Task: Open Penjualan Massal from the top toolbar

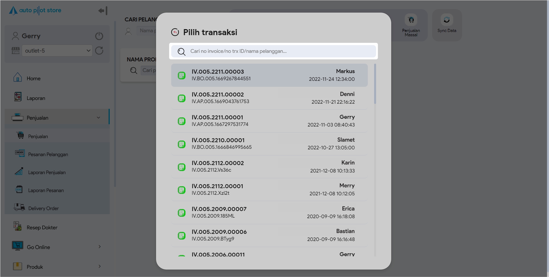Action: point(411,20)
